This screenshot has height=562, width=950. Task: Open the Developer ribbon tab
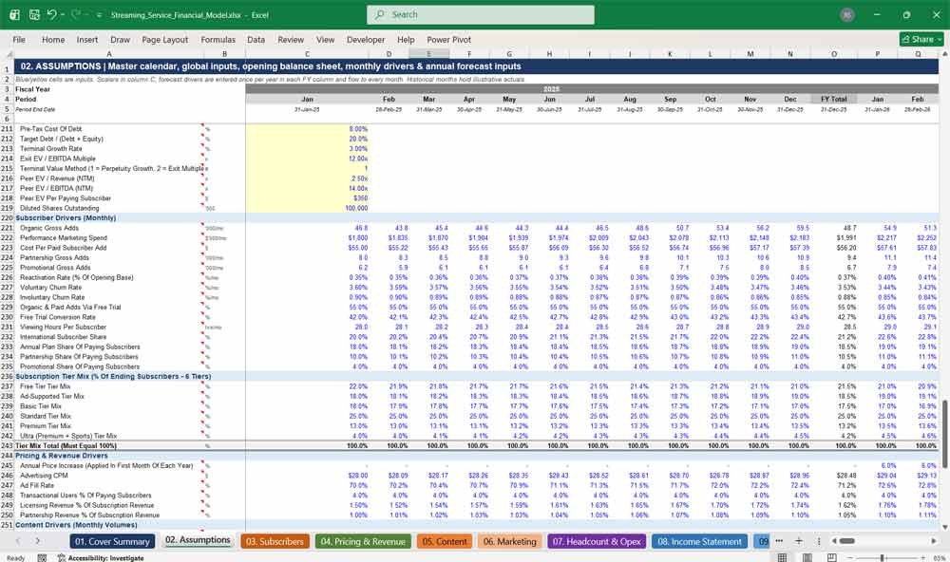[x=366, y=39]
